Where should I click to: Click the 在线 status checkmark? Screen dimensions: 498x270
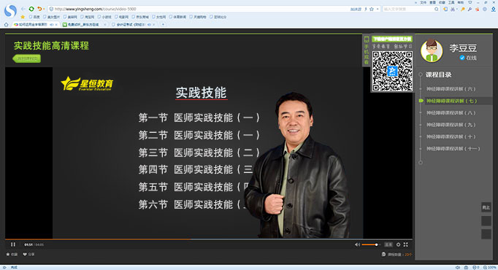(461, 58)
